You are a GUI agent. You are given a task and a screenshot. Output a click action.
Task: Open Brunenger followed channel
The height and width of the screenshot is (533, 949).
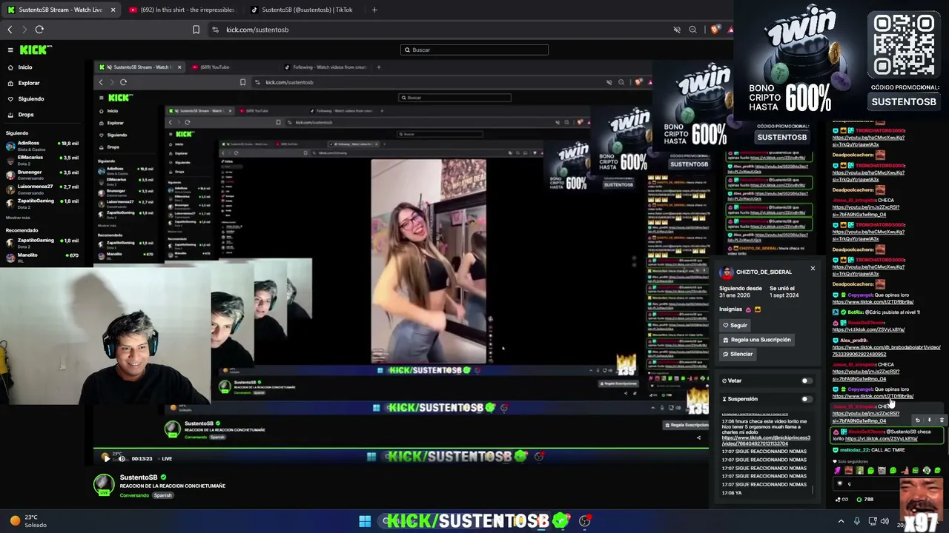pyautogui.click(x=42, y=175)
